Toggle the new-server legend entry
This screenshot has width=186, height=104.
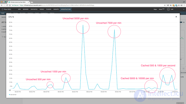point(13,95)
